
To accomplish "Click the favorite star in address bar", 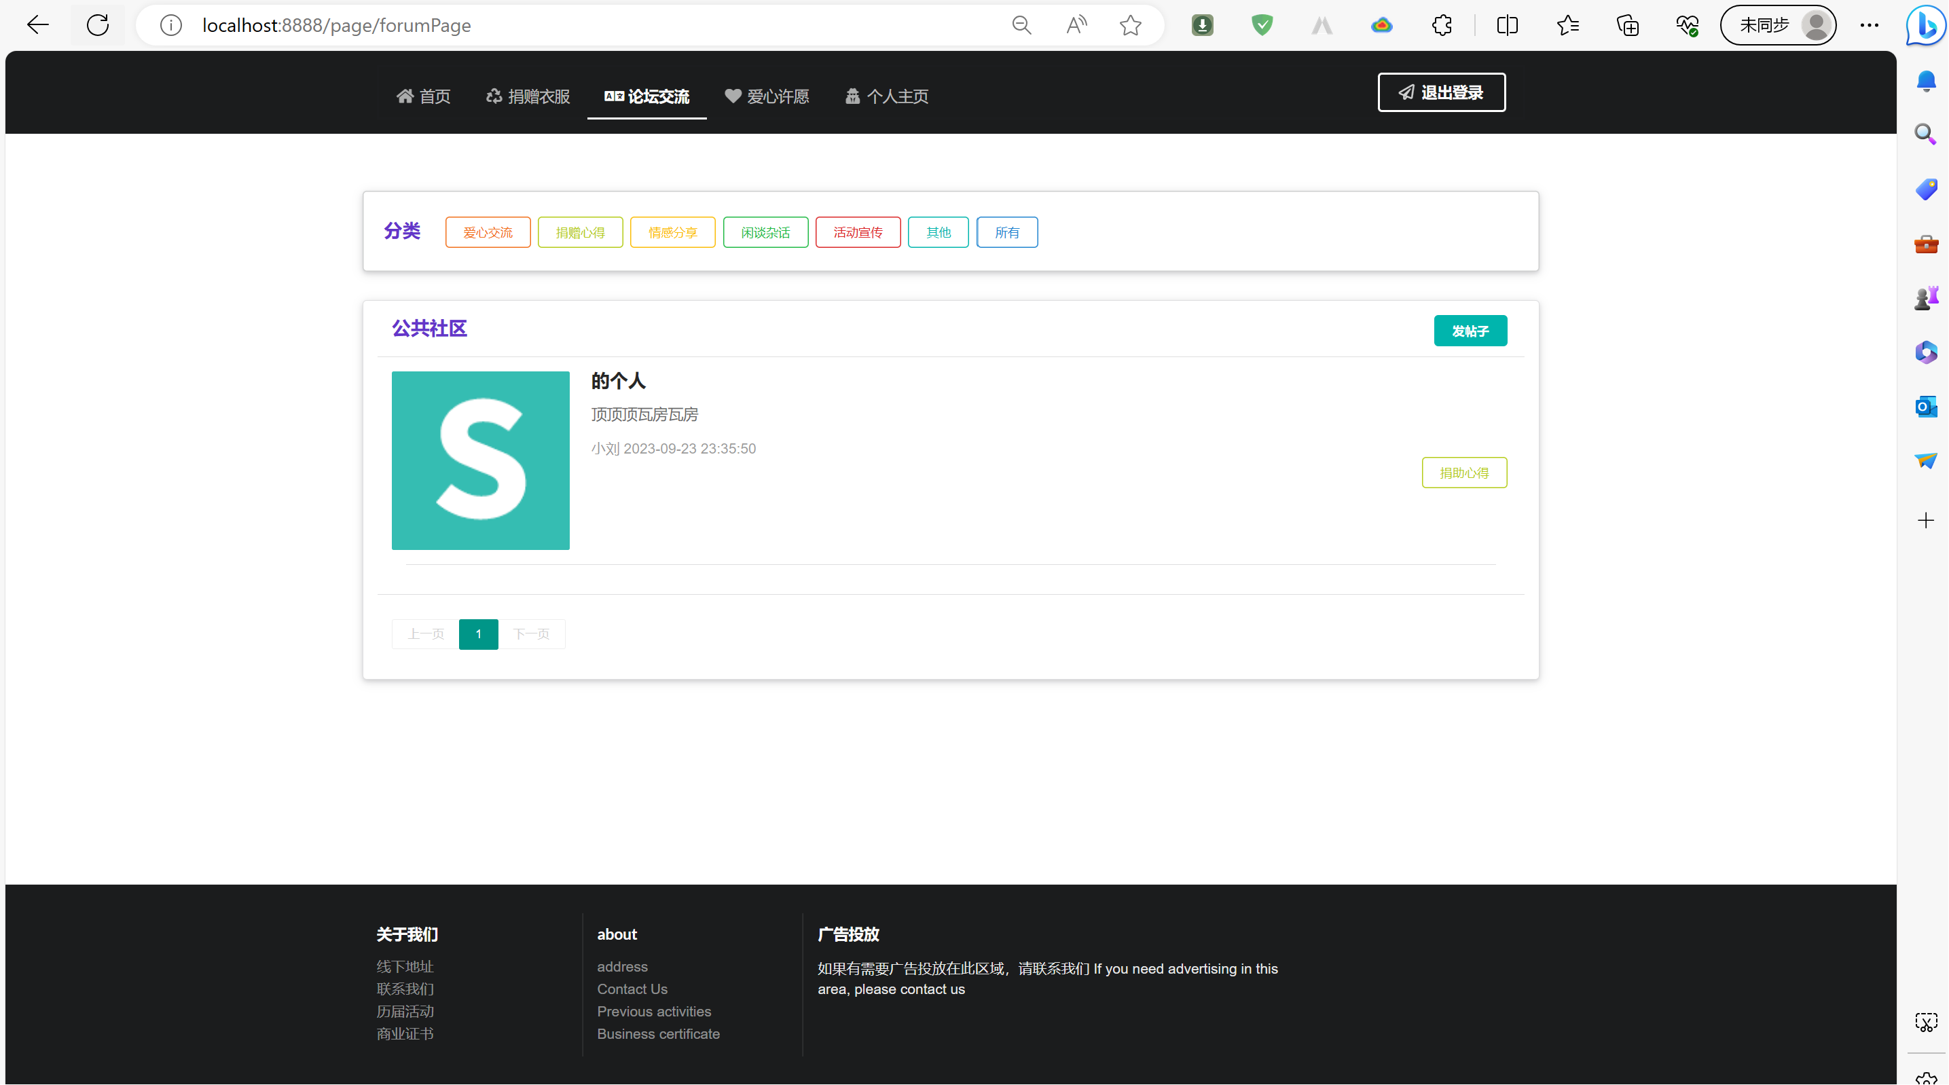I will (1131, 25).
